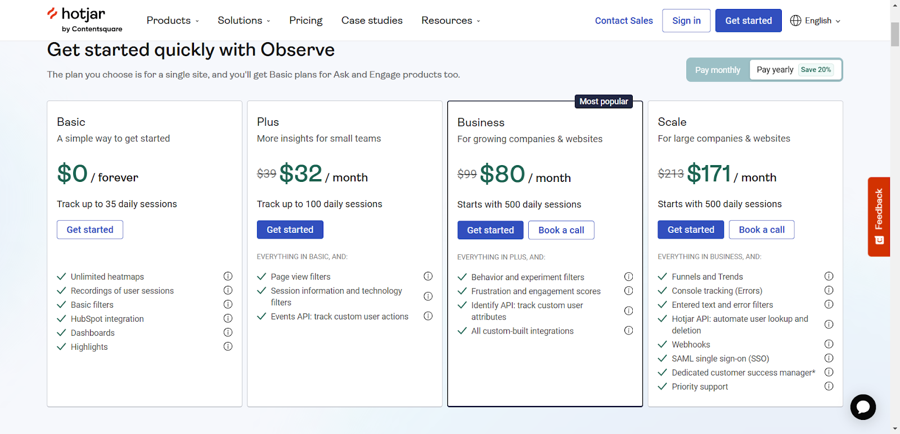
Task: Show info for Session information and technology filters
Action: point(428,296)
